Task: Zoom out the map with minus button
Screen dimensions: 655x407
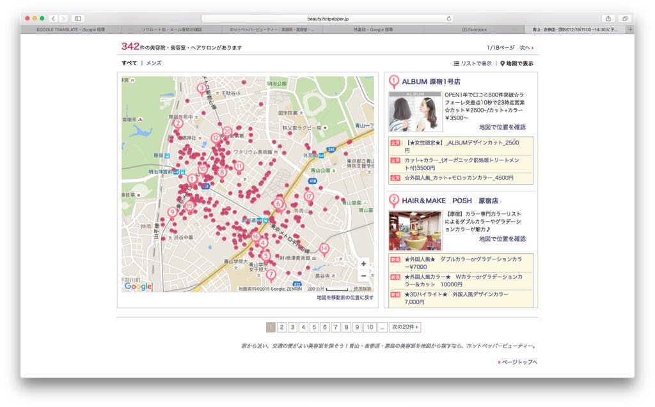Action: (x=363, y=275)
